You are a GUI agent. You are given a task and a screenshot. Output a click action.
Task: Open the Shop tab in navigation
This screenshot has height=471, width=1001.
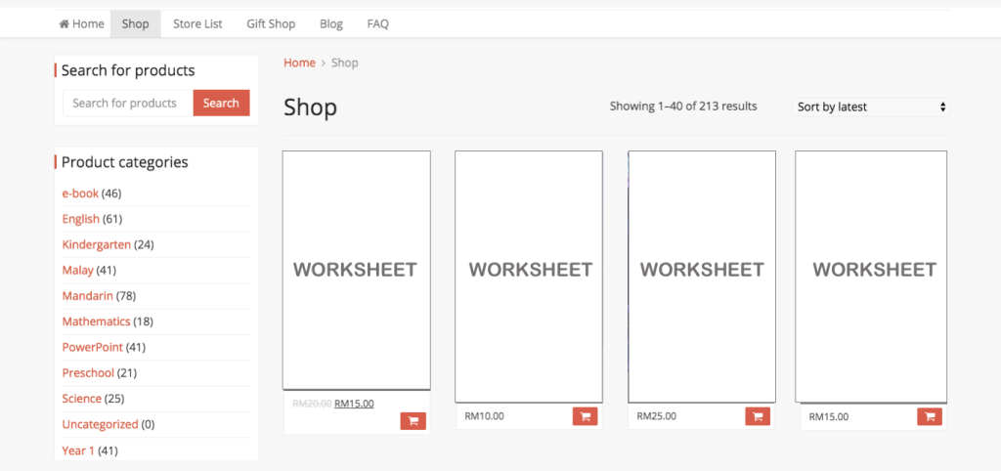(136, 24)
